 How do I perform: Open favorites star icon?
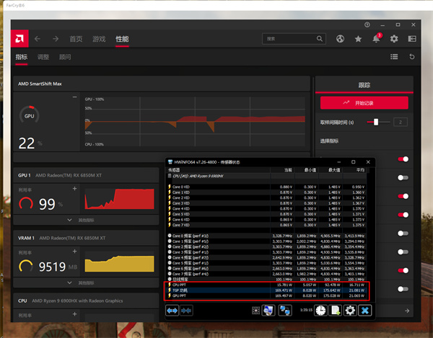point(359,38)
